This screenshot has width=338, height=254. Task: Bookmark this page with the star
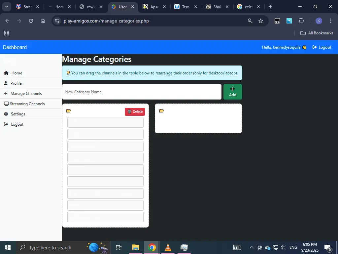(x=261, y=21)
